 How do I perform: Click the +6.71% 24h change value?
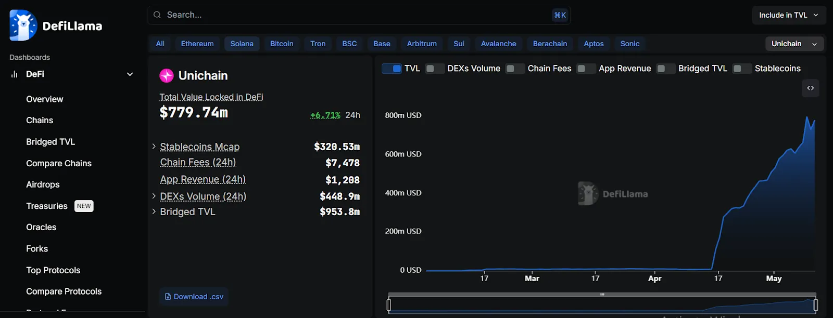click(x=325, y=115)
